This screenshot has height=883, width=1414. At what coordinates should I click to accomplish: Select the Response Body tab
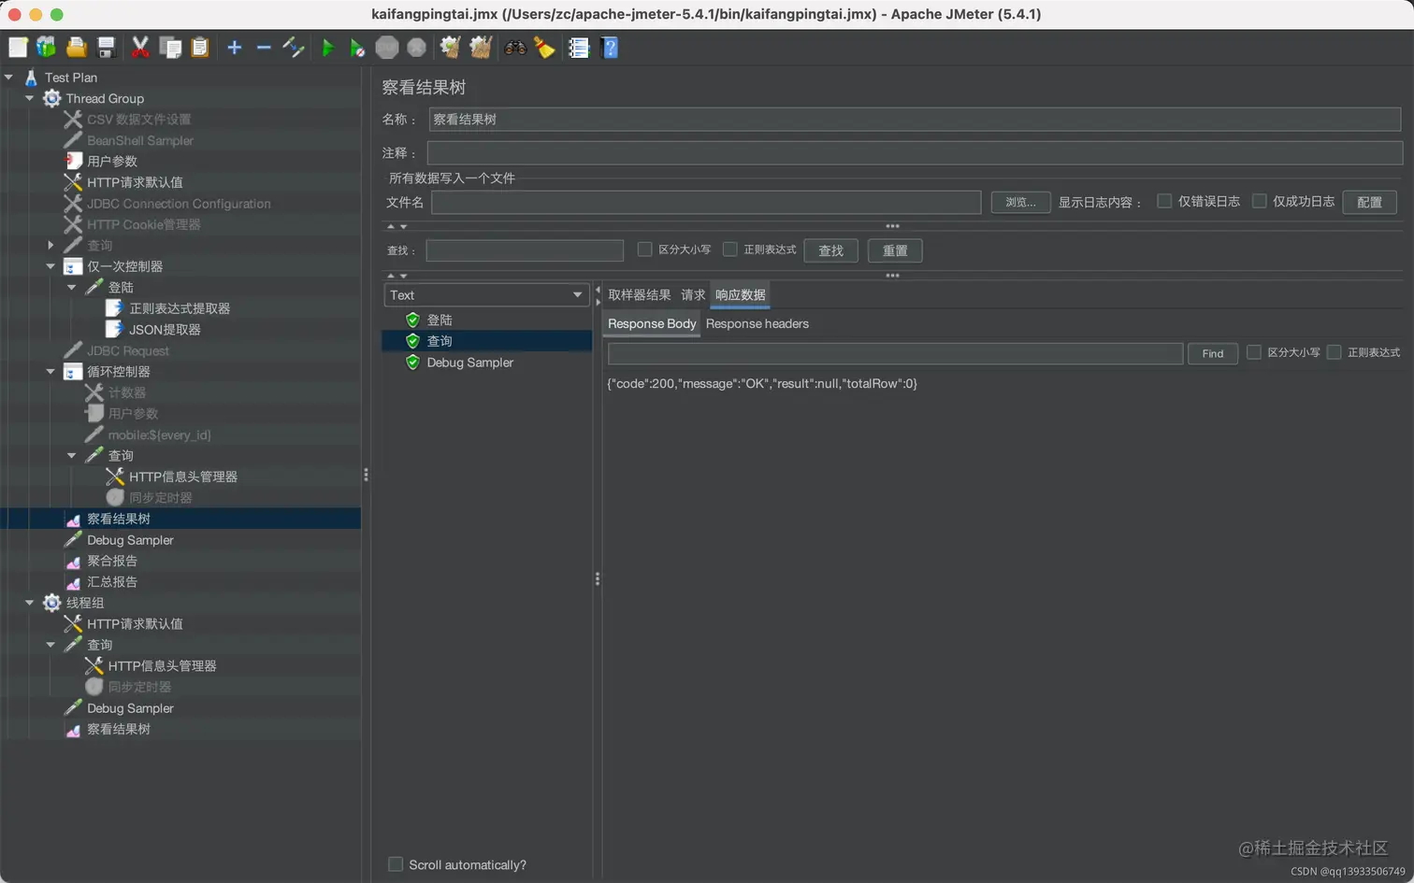(x=652, y=324)
